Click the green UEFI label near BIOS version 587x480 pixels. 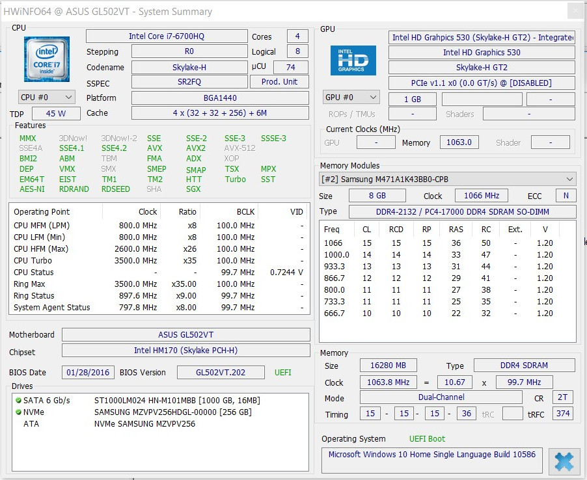(x=282, y=373)
